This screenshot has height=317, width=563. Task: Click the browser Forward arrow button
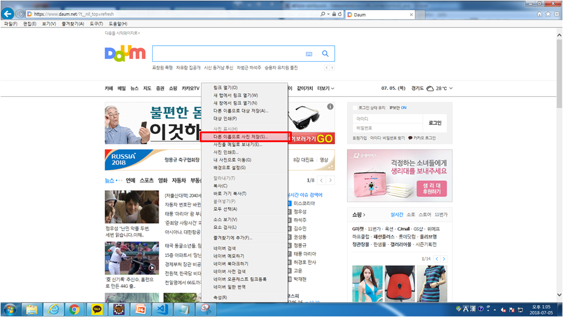pyautogui.click(x=20, y=14)
